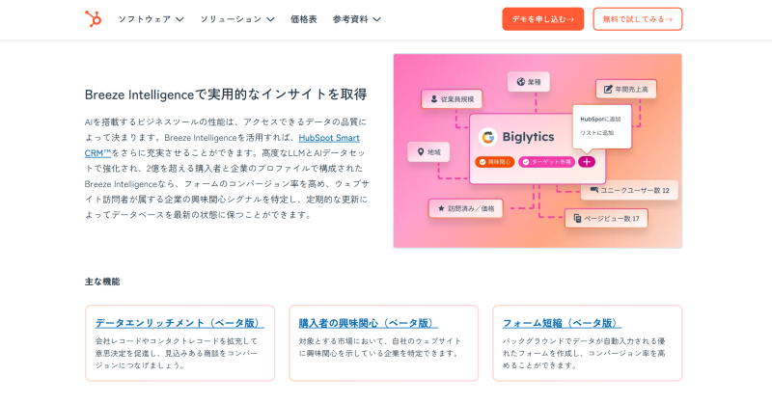Click the 無料で試してみる button
The image size is (772, 403).
pyautogui.click(x=638, y=19)
